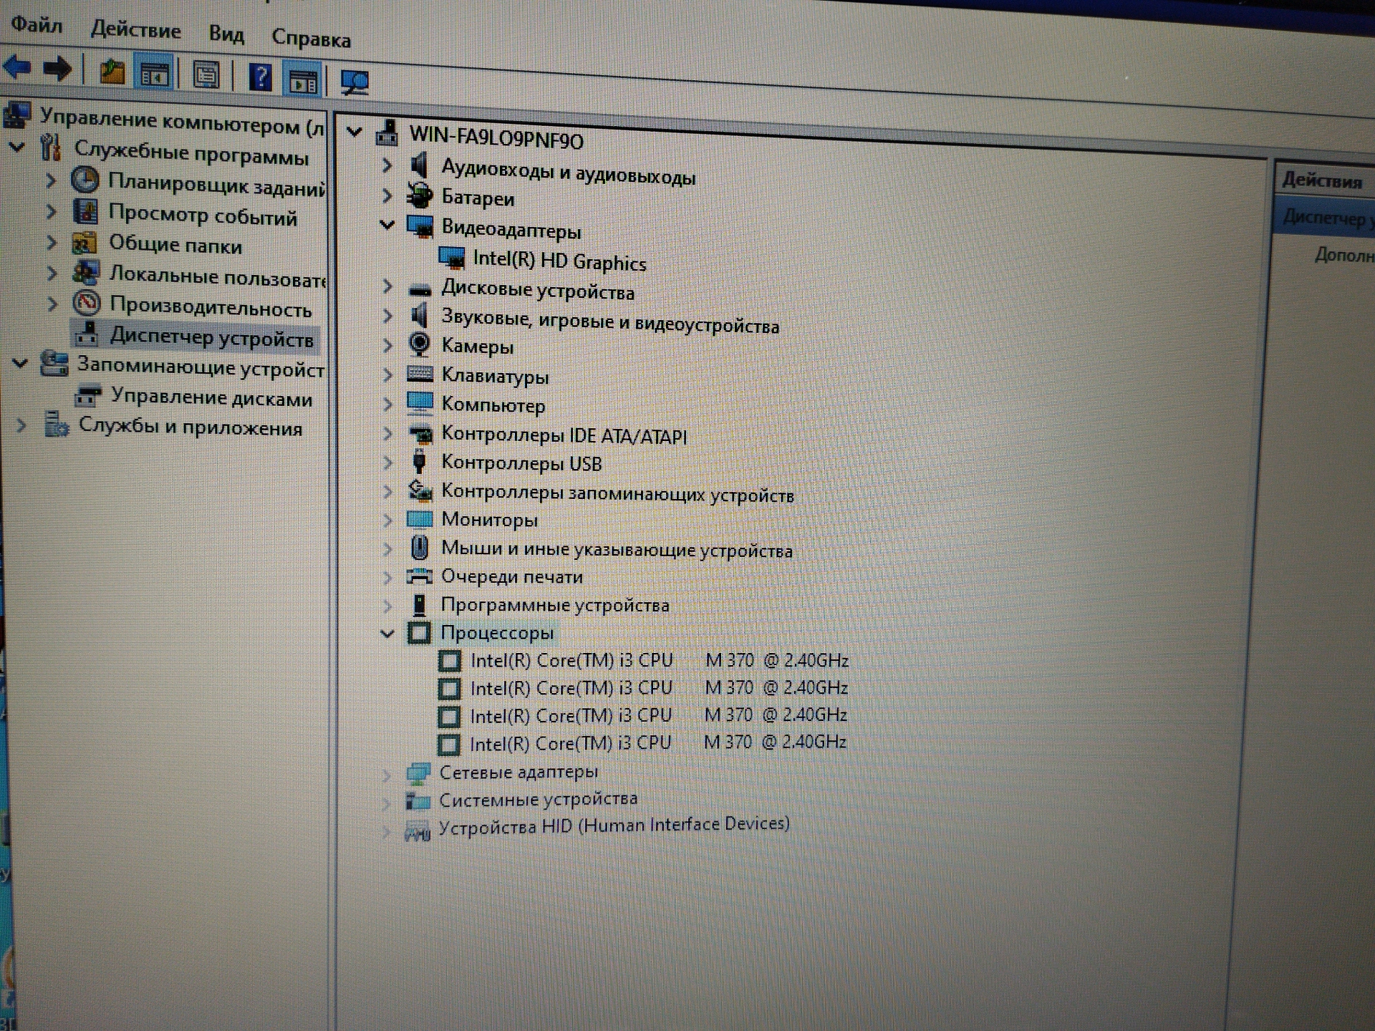This screenshot has width=1375, height=1031.
Task: Select Программные устройства category
Action: tap(555, 605)
